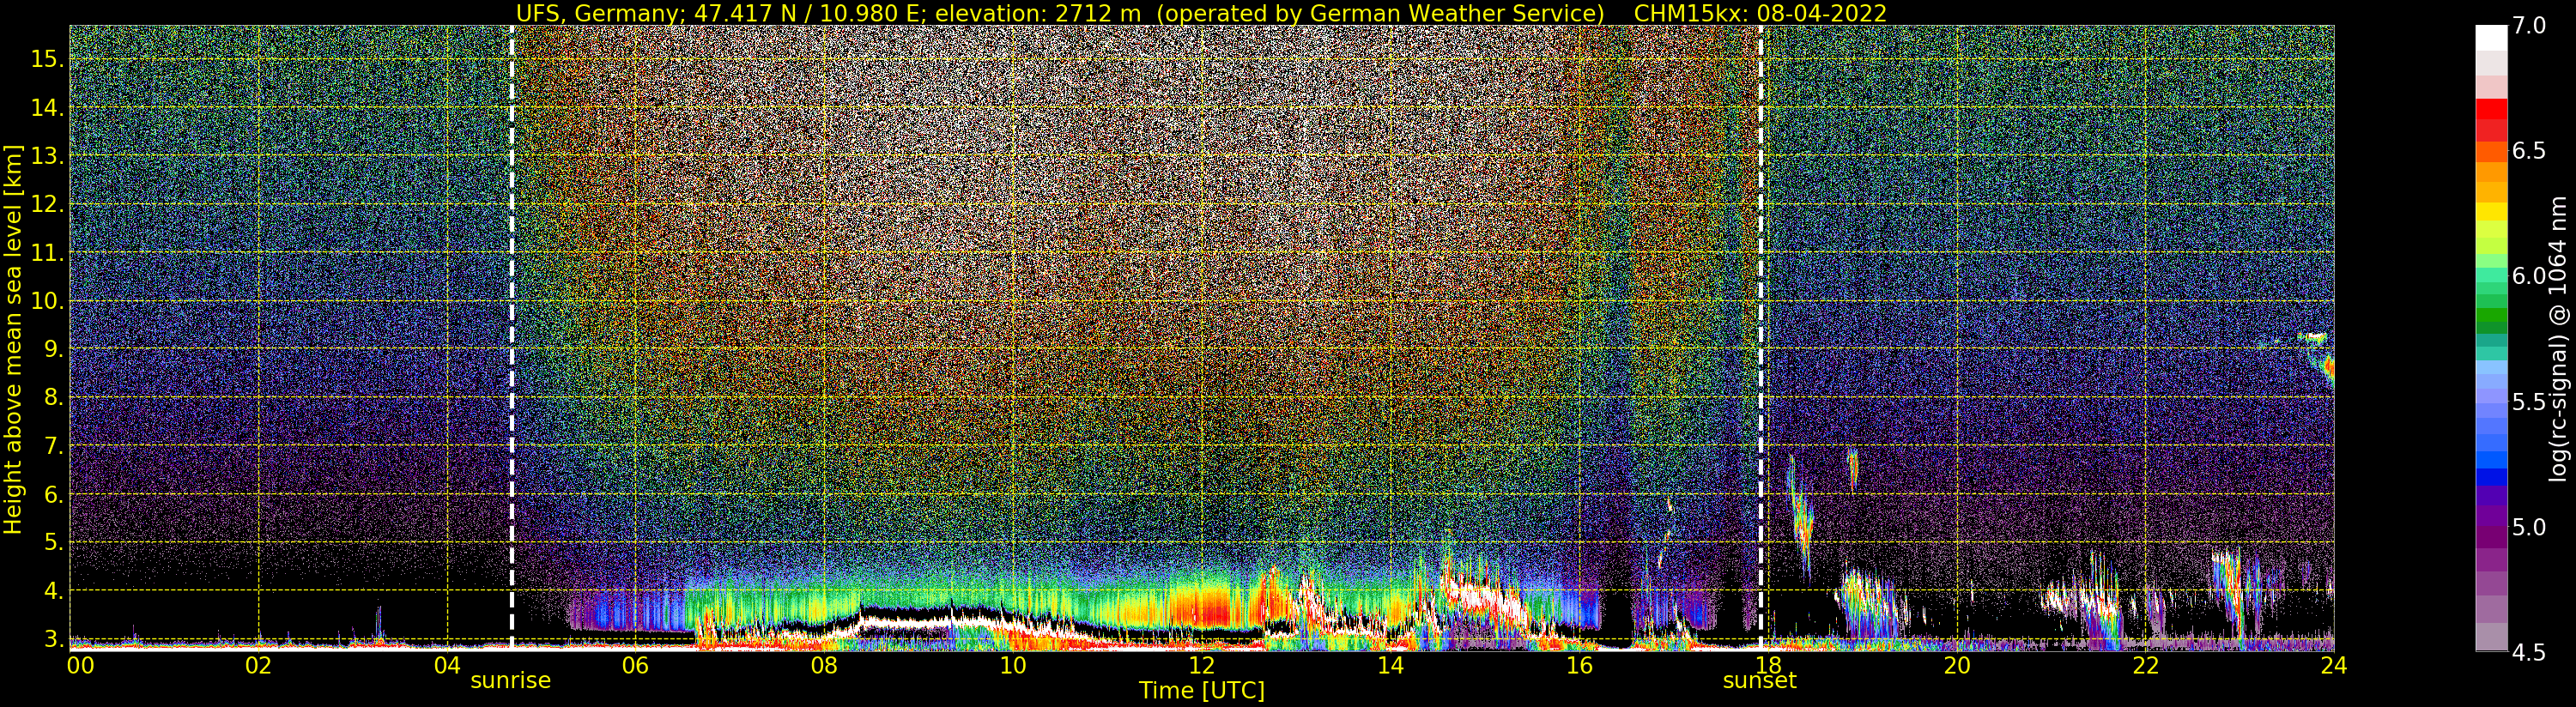Click the white dashed sunrise line
Viewport: 2576px width, 707px height.
512,338
